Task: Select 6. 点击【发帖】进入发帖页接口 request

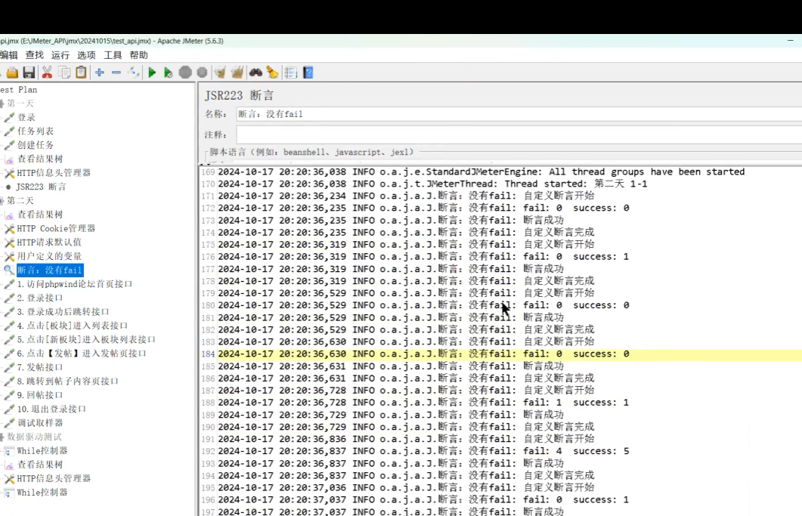Action: [82, 354]
